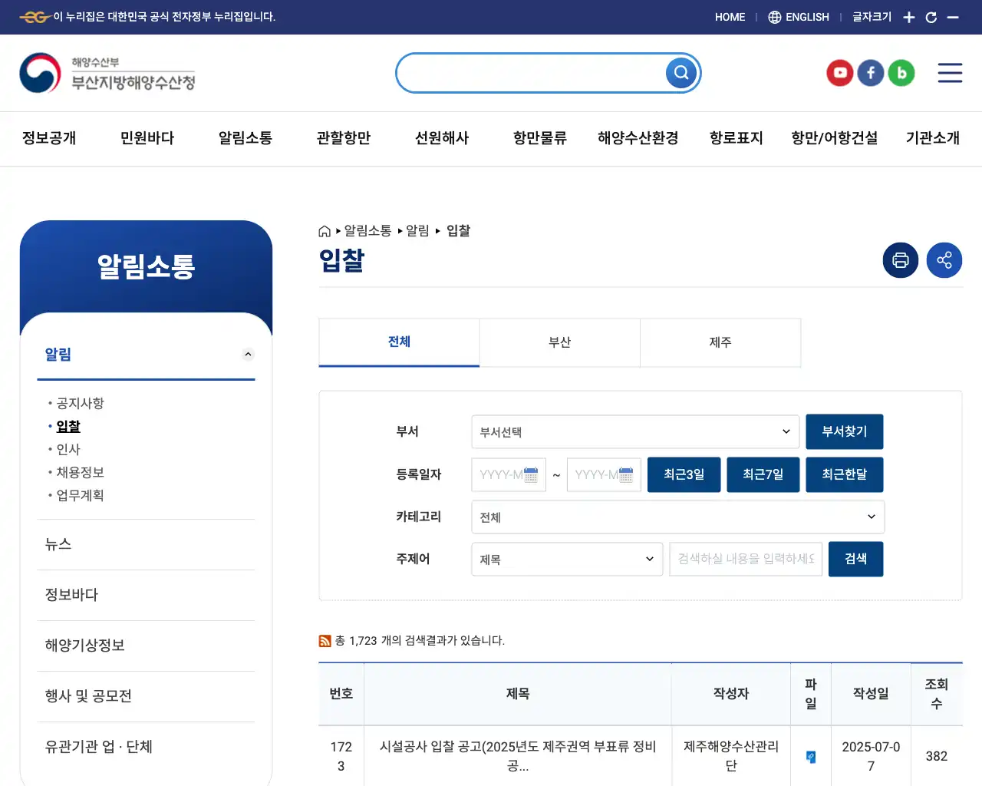Open 항만물류 main menu

(x=540, y=138)
